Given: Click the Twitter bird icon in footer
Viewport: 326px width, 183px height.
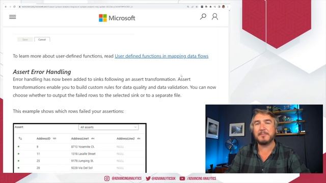Looking at the screenshot, I should coord(148,178).
